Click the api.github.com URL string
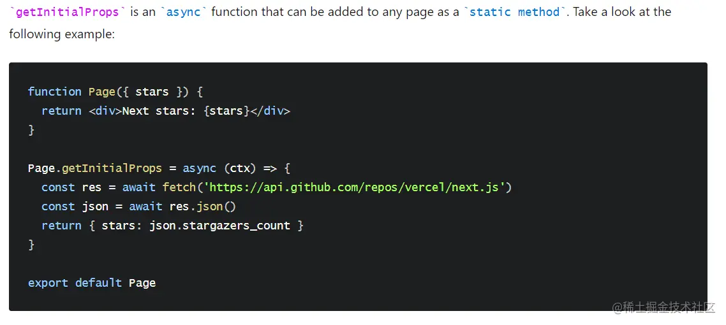Viewport: 726px width, 325px height. click(354, 187)
